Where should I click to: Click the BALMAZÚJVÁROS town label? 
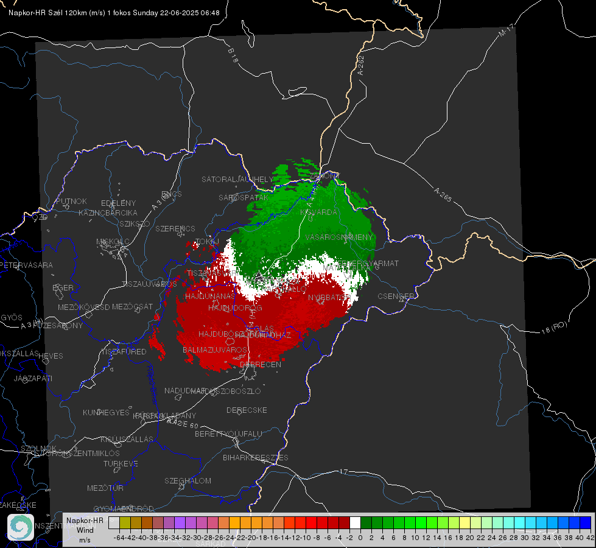[x=215, y=350]
